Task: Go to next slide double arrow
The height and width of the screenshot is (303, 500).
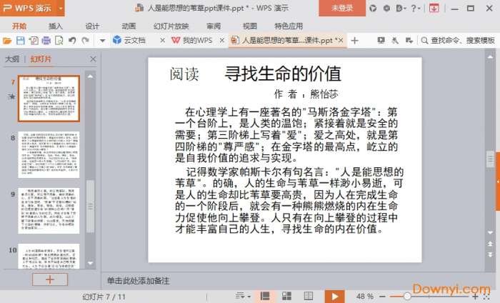Action: [x=490, y=254]
